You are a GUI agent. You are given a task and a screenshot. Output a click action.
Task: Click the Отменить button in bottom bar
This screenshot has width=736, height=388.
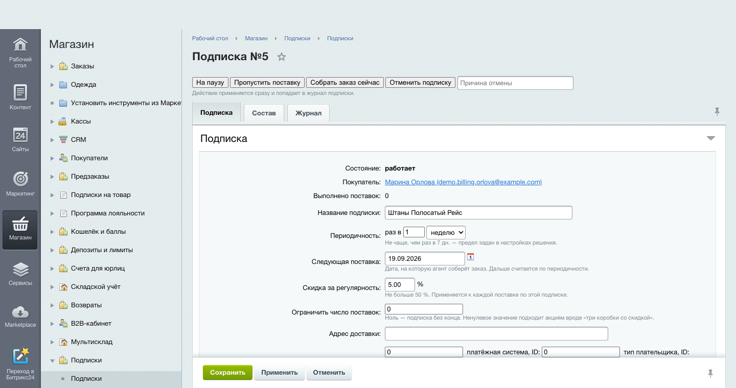coord(329,373)
